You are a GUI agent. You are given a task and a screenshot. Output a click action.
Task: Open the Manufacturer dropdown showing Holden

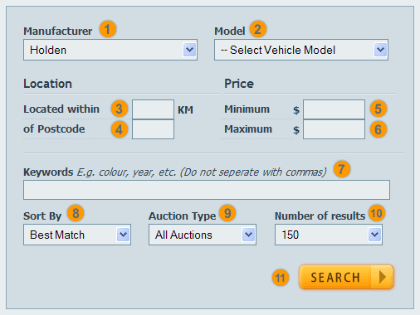pyautogui.click(x=110, y=50)
